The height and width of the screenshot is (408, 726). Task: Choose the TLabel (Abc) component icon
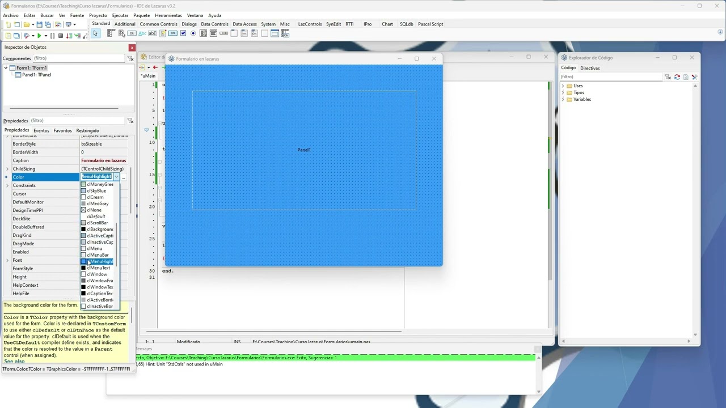tap(142, 33)
